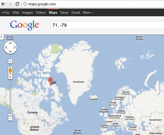Click the Україна (Ukraine) map label
164x135 pixels.
coord(129,118)
